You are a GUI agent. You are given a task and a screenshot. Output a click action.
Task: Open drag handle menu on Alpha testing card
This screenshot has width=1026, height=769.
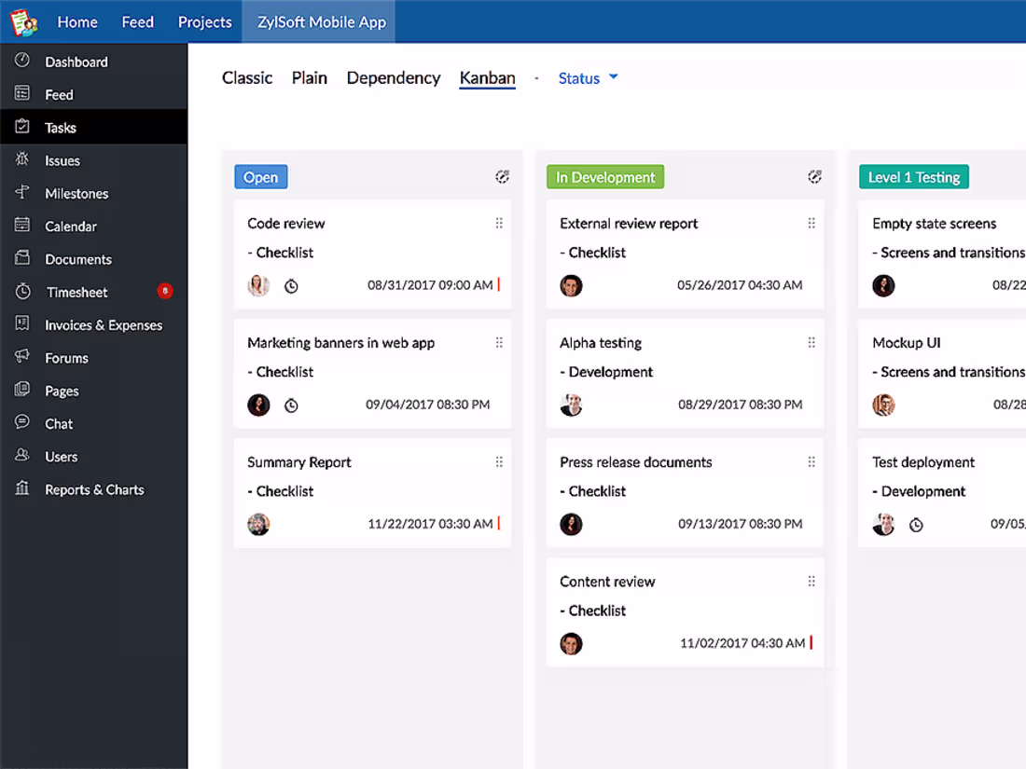point(811,342)
